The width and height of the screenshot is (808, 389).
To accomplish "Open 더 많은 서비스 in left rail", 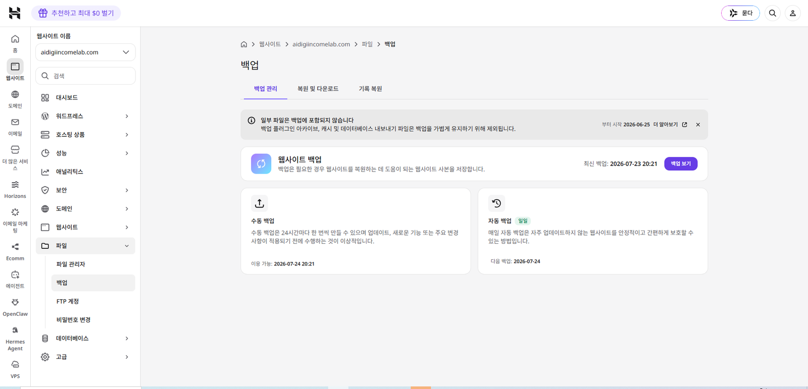I will point(15,157).
